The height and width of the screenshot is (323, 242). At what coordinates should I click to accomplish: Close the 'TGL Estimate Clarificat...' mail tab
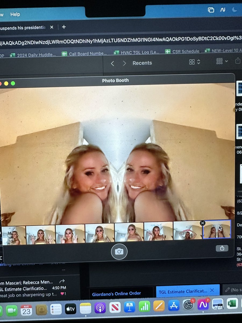[x=212, y=290]
